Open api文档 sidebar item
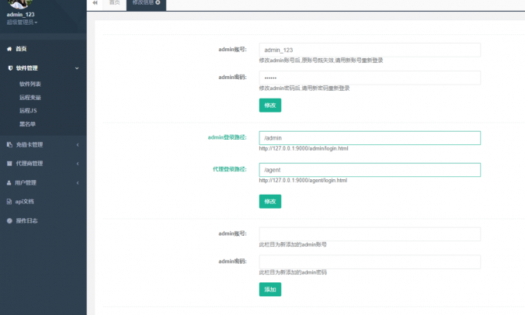Image resolution: width=525 pixels, height=315 pixels. [x=24, y=201]
